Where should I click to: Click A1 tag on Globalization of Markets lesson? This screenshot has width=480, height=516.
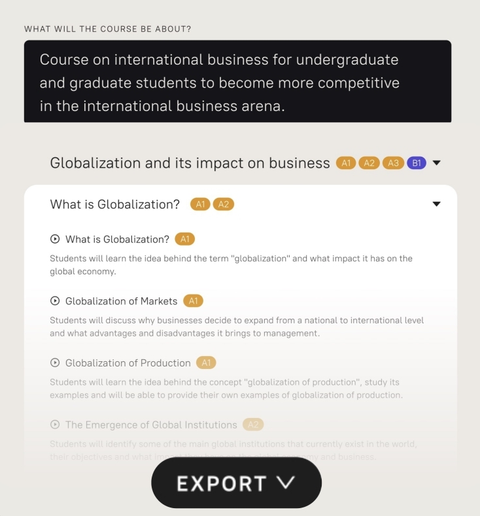(x=193, y=300)
